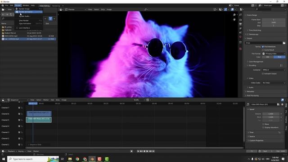Enable Cache Result checkbox
Viewport: 288px width, 162px height.
(263, 50)
